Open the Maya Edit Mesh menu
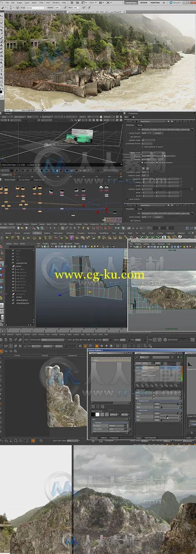 pyautogui.click(x=63, y=224)
